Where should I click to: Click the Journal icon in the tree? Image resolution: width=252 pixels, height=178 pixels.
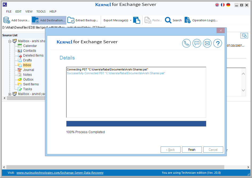(20, 70)
